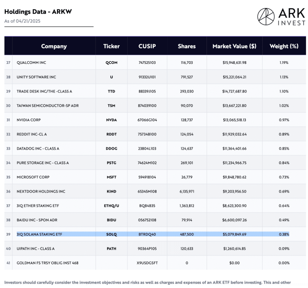
Task: Click shares value 6,135,971
Action: [x=187, y=192]
